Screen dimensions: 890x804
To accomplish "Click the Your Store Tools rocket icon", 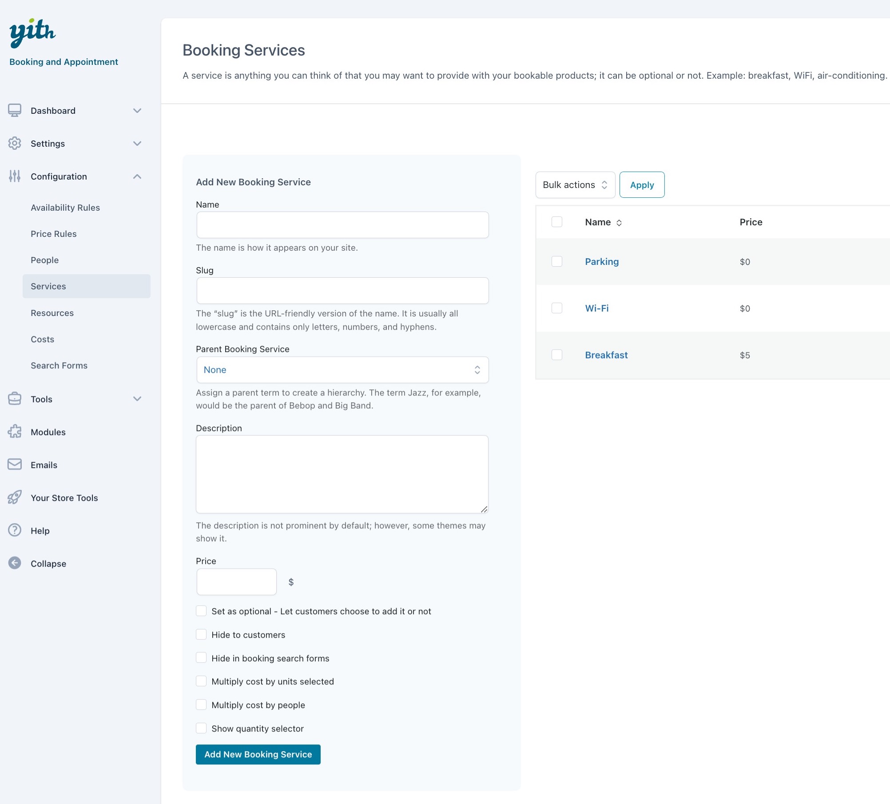I will pyautogui.click(x=15, y=497).
